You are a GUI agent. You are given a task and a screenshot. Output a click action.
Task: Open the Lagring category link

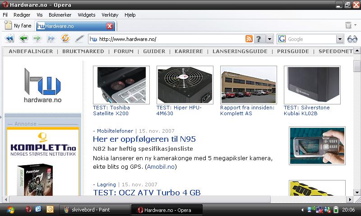point(106,184)
